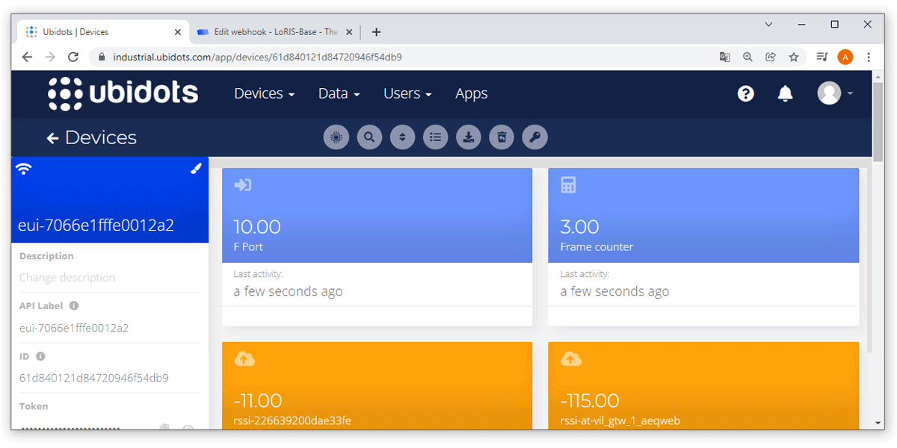Click the trash restore icon in Devices toolbar
897x448 pixels.
tap(502, 137)
